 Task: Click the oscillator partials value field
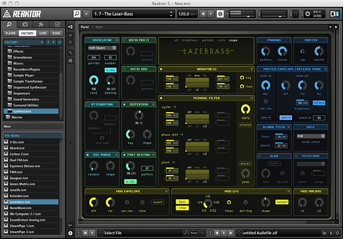(x=94, y=58)
